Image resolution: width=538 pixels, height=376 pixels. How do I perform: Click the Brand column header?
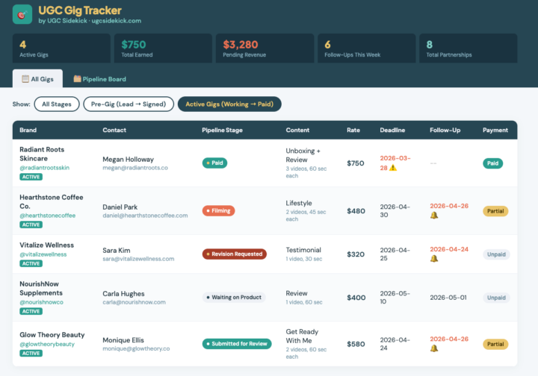[x=28, y=130]
